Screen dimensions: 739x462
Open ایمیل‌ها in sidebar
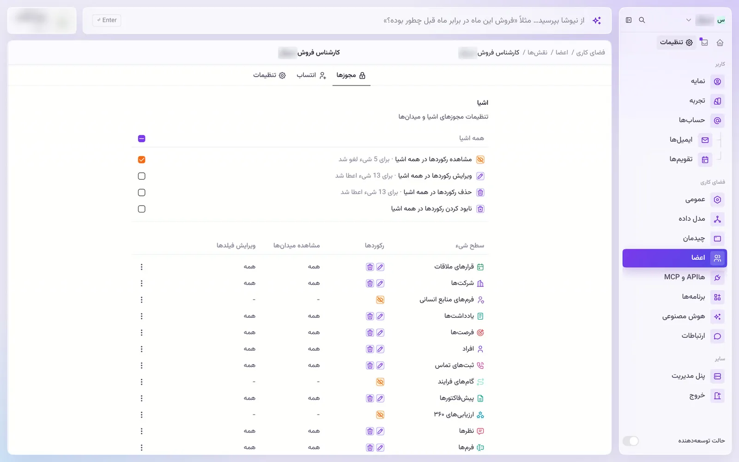pos(681,140)
